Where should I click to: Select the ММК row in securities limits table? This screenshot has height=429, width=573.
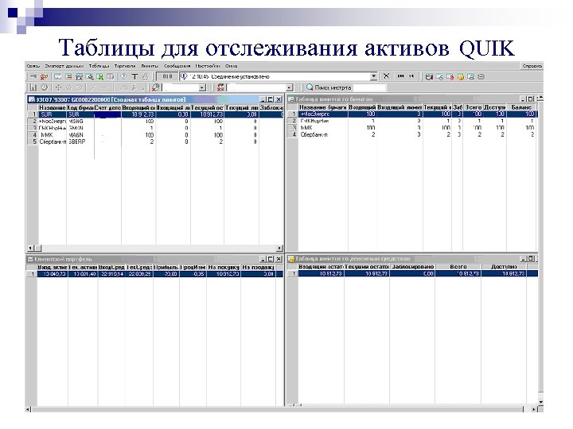pos(412,128)
